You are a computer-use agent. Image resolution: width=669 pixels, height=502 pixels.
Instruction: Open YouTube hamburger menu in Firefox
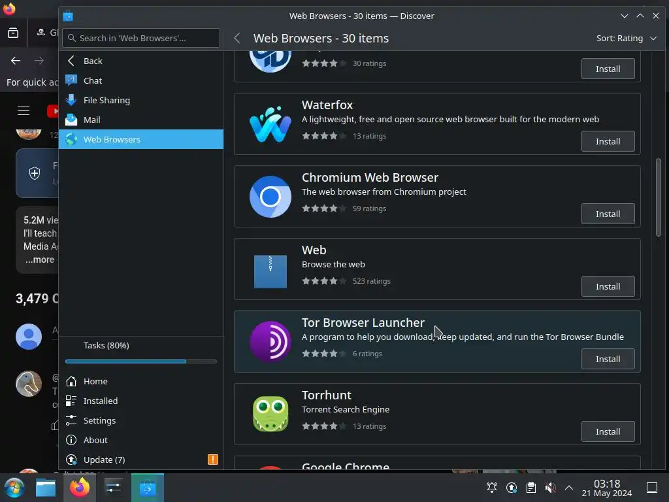[24, 111]
